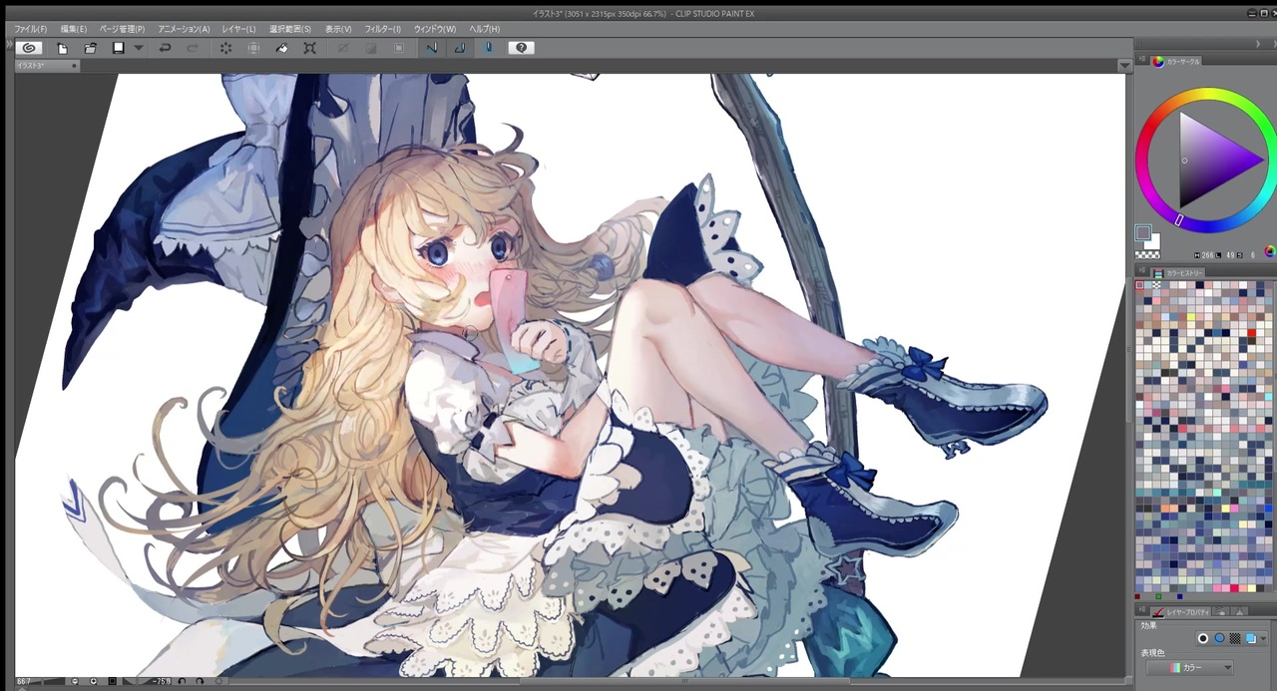Select the white sub color swatch
The width and height of the screenshot is (1277, 691).
click(x=1152, y=241)
